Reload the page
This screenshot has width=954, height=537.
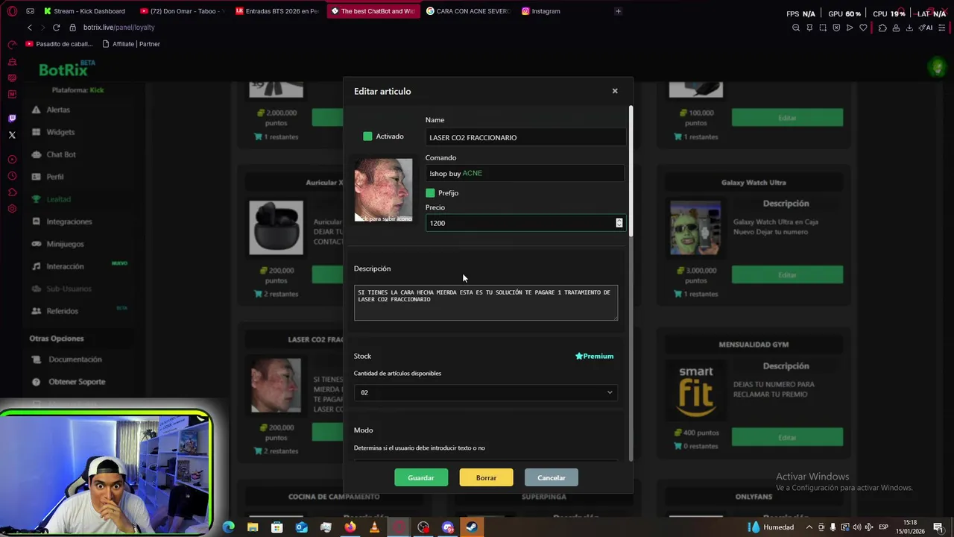coord(56,28)
